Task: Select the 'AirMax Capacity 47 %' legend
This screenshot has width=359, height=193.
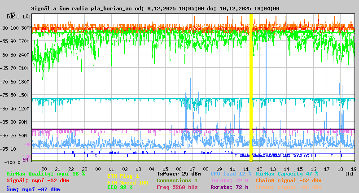Action: pyautogui.click(x=287, y=174)
